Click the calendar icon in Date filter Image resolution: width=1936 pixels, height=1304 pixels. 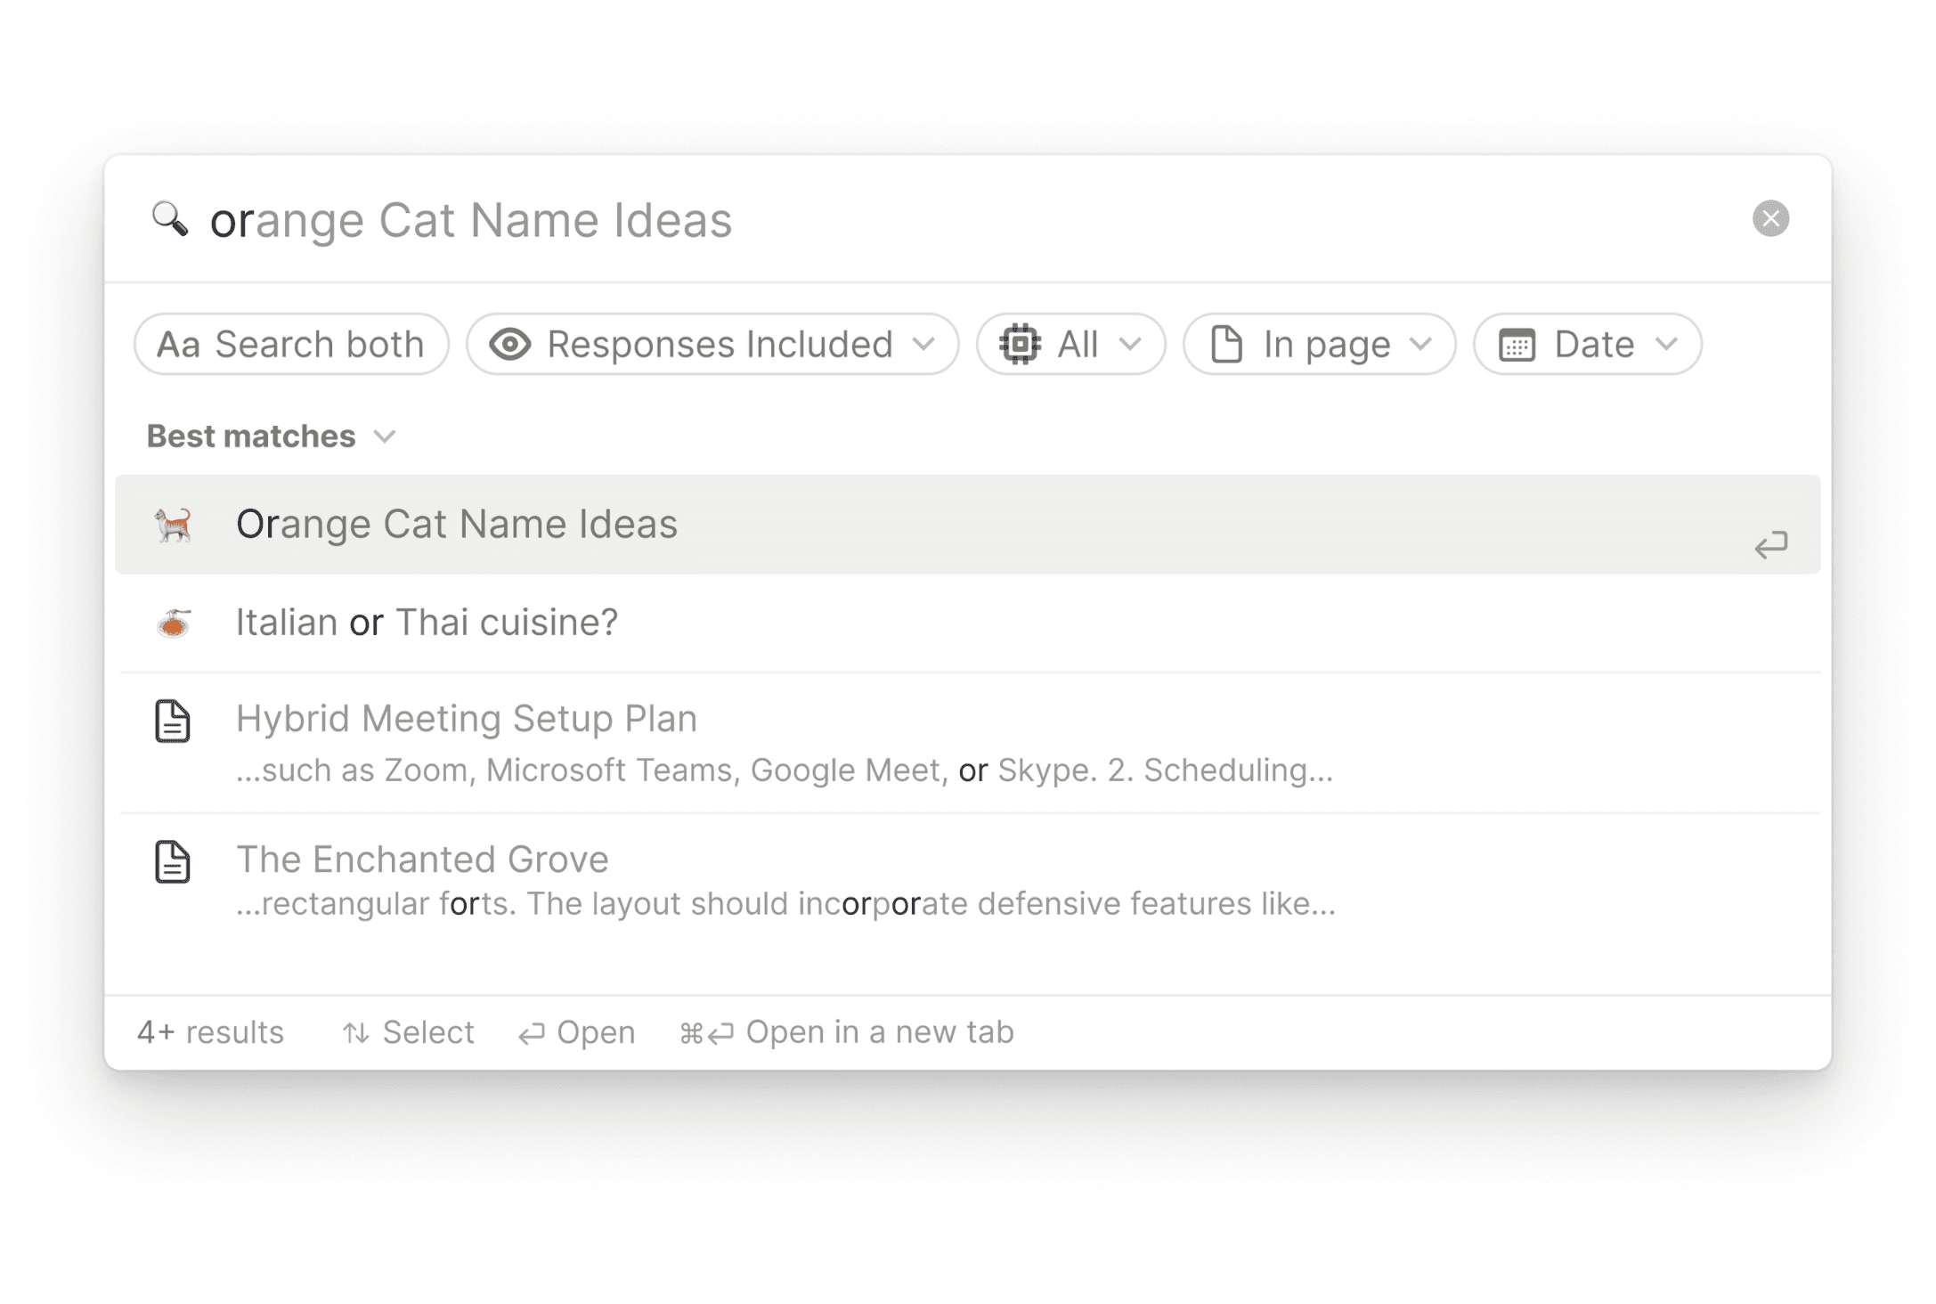[1517, 345]
